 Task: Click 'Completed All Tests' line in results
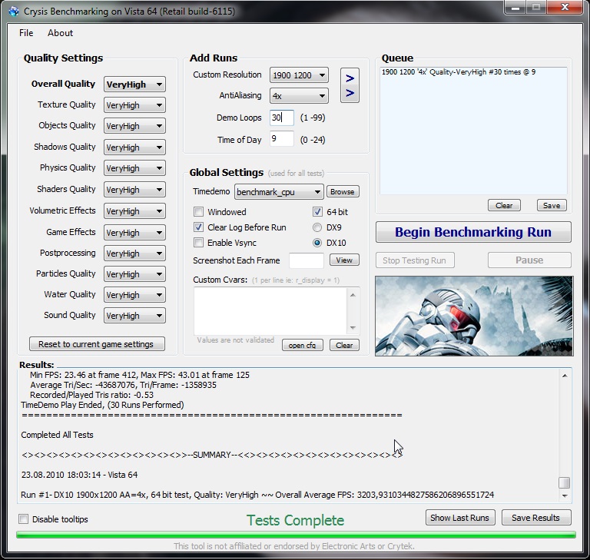pyautogui.click(x=57, y=435)
